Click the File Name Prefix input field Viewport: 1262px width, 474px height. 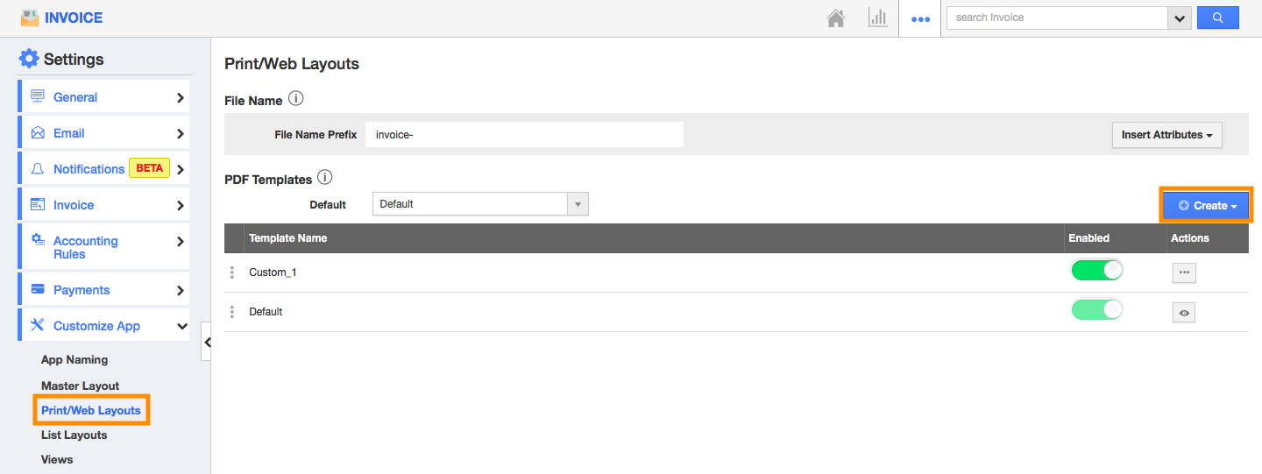point(524,135)
